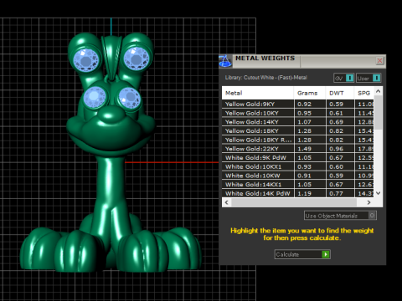This screenshot has height=301, width=402.
Task: Select the White Gold:10KX1 row
Action: click(x=298, y=166)
